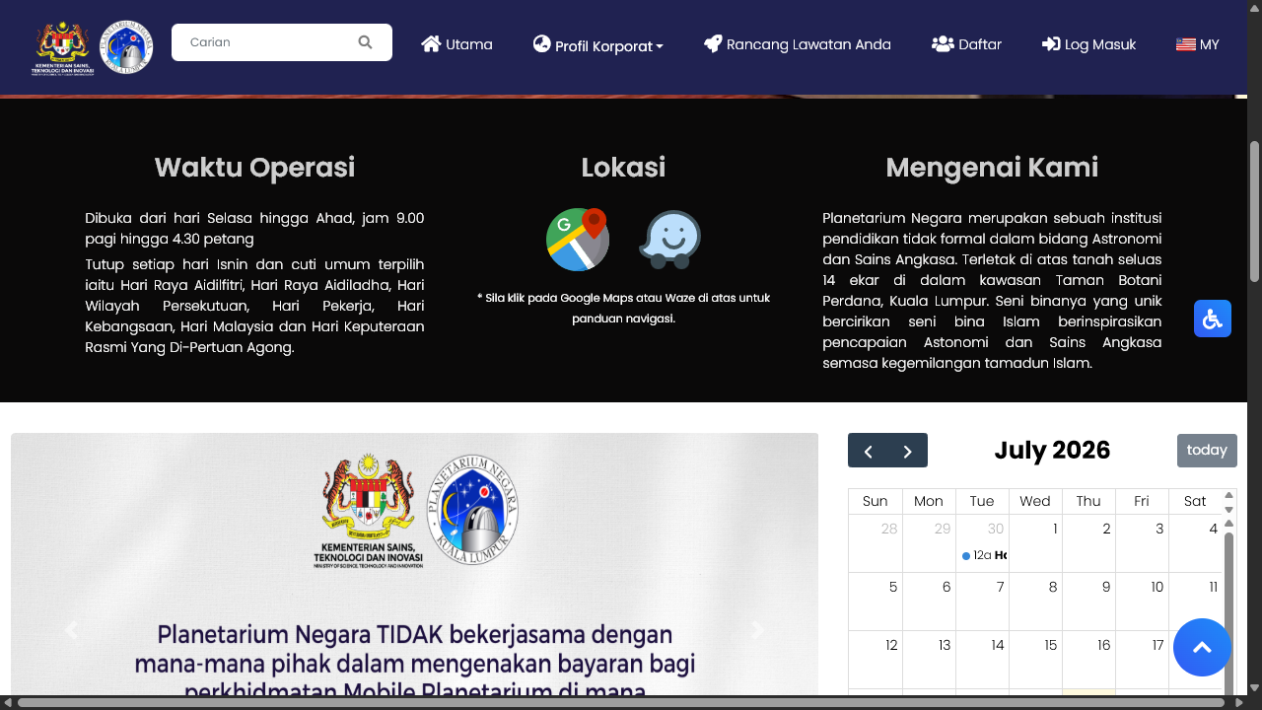
Task: Open Rancang Lawatan Anda page
Action: coord(798,44)
